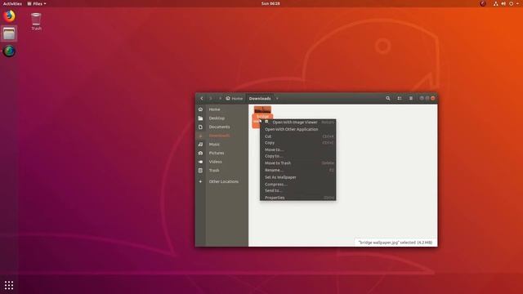Open search in the Files window
This screenshot has height=294, width=523.
pyautogui.click(x=388, y=98)
